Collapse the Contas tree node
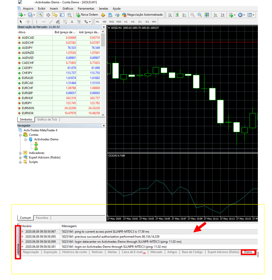This screenshot has width=272, height=280. tap(20, 135)
